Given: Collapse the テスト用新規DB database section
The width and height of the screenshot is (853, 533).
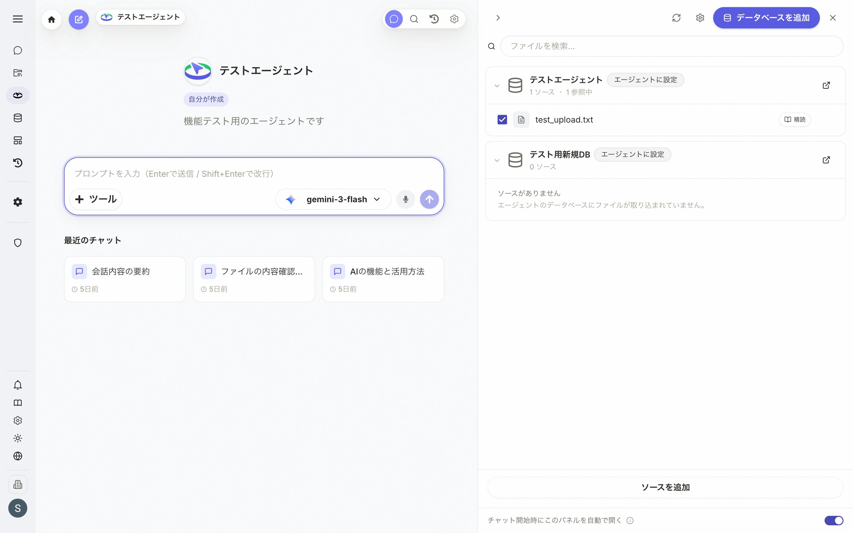Looking at the screenshot, I should 497,160.
